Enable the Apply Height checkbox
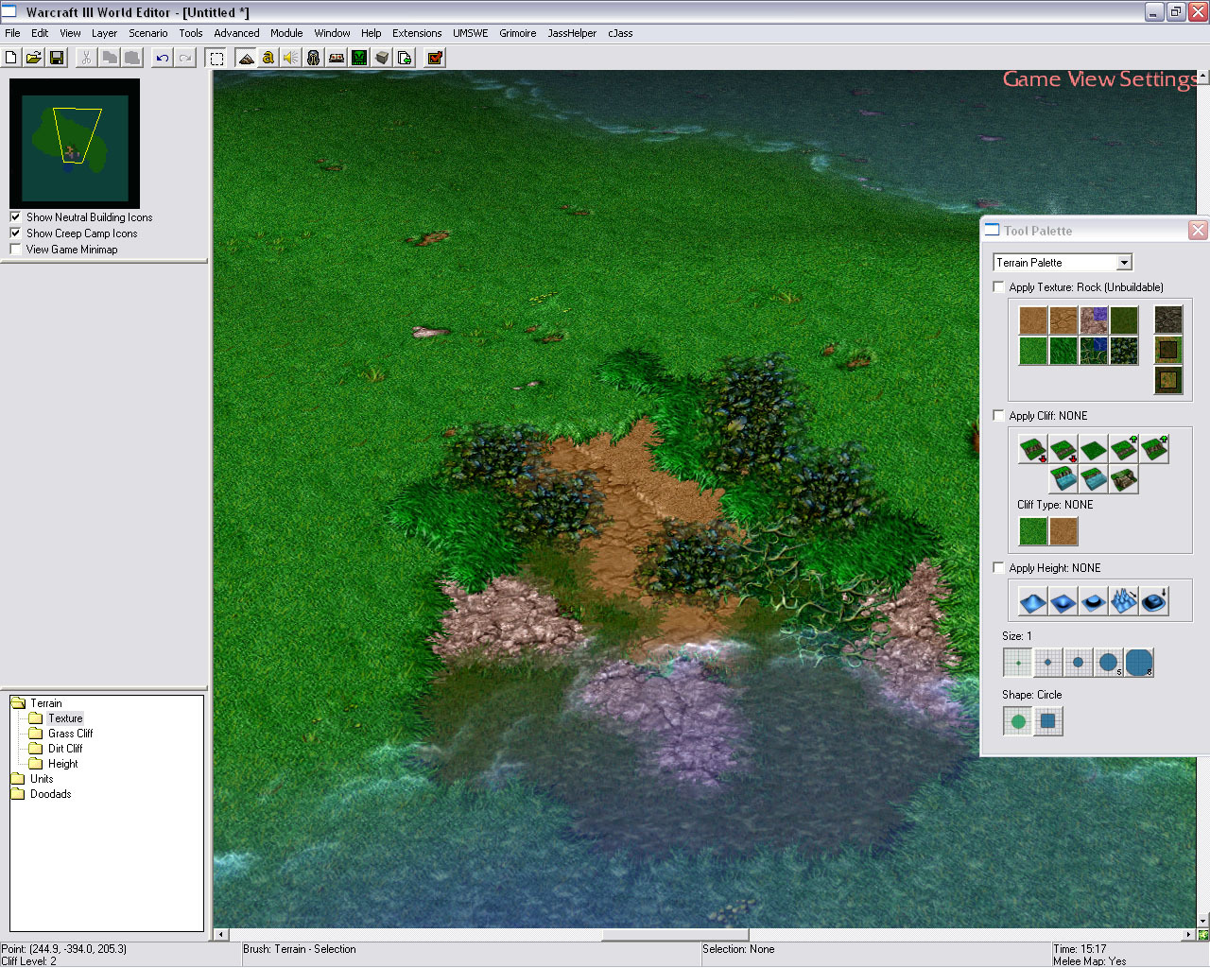 (x=999, y=567)
